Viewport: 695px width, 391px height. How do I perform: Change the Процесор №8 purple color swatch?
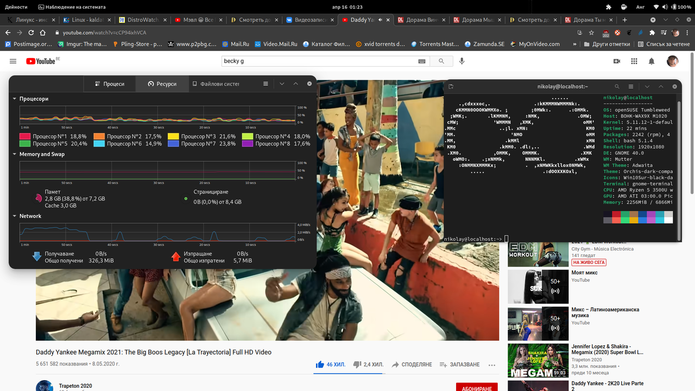pyautogui.click(x=248, y=144)
